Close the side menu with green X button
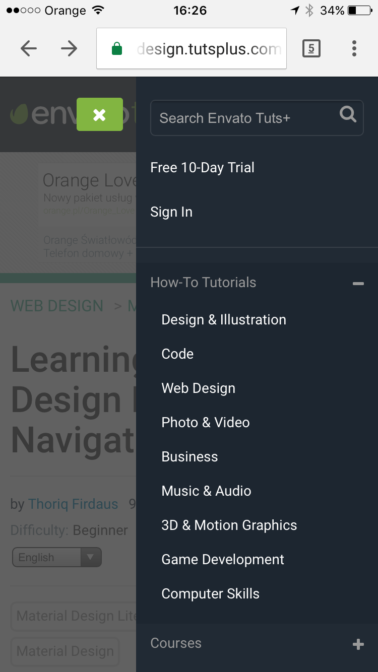This screenshot has width=378, height=672. pos(100,114)
